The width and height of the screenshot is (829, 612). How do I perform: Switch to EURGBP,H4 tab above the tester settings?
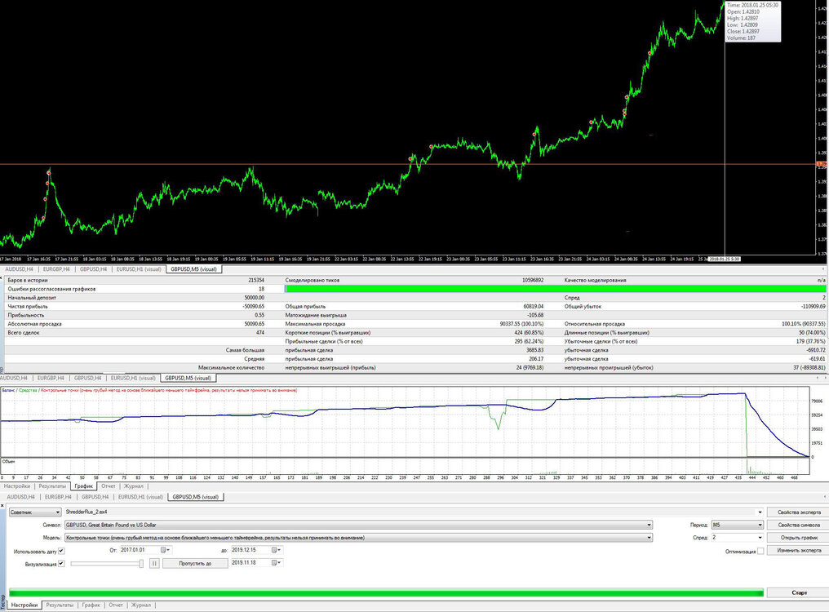(x=58, y=497)
